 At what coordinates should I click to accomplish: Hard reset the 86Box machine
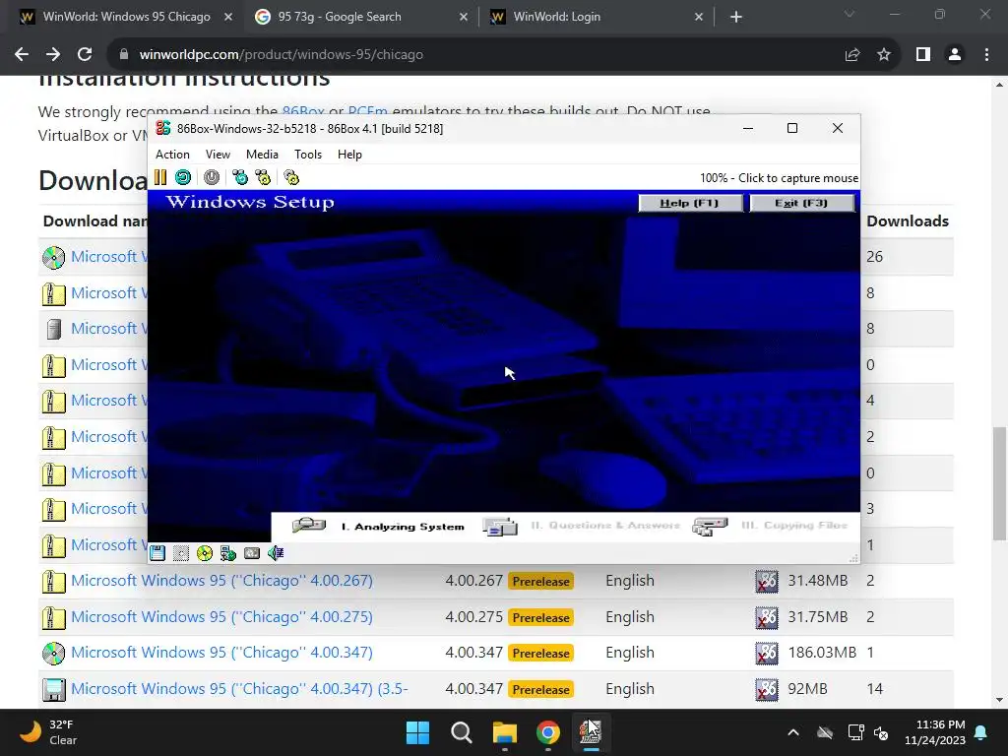pos(183,177)
